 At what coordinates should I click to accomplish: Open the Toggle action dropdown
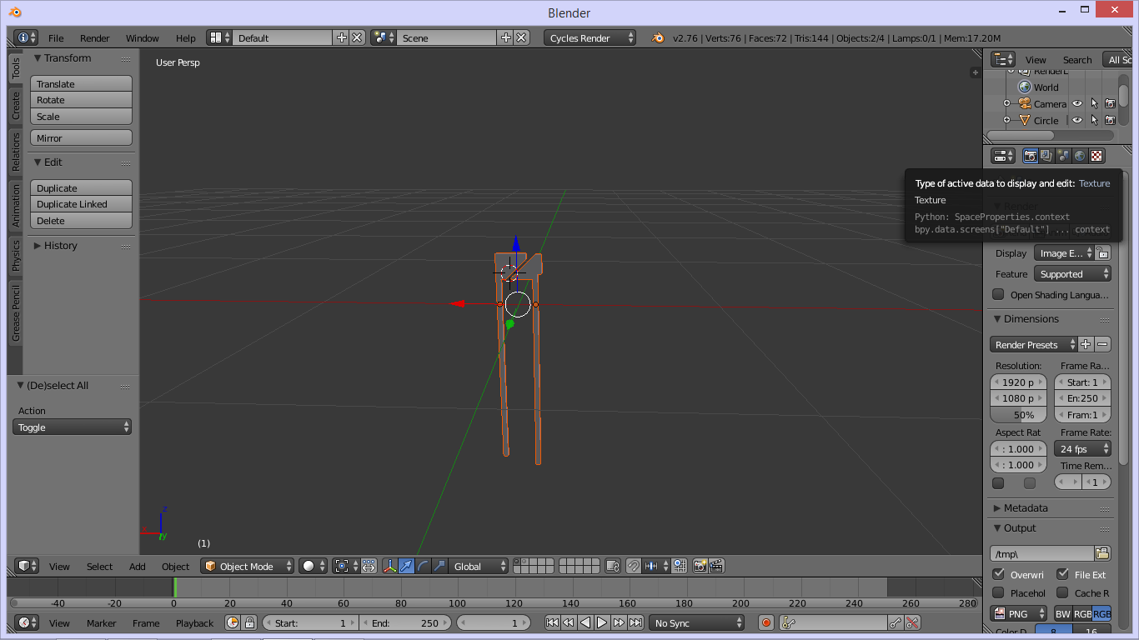(x=73, y=427)
